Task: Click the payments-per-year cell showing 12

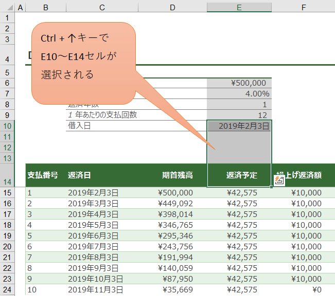Action: (x=239, y=115)
